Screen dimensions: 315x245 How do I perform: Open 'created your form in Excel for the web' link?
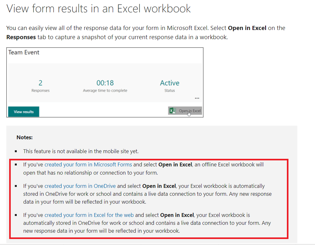tap(89, 215)
